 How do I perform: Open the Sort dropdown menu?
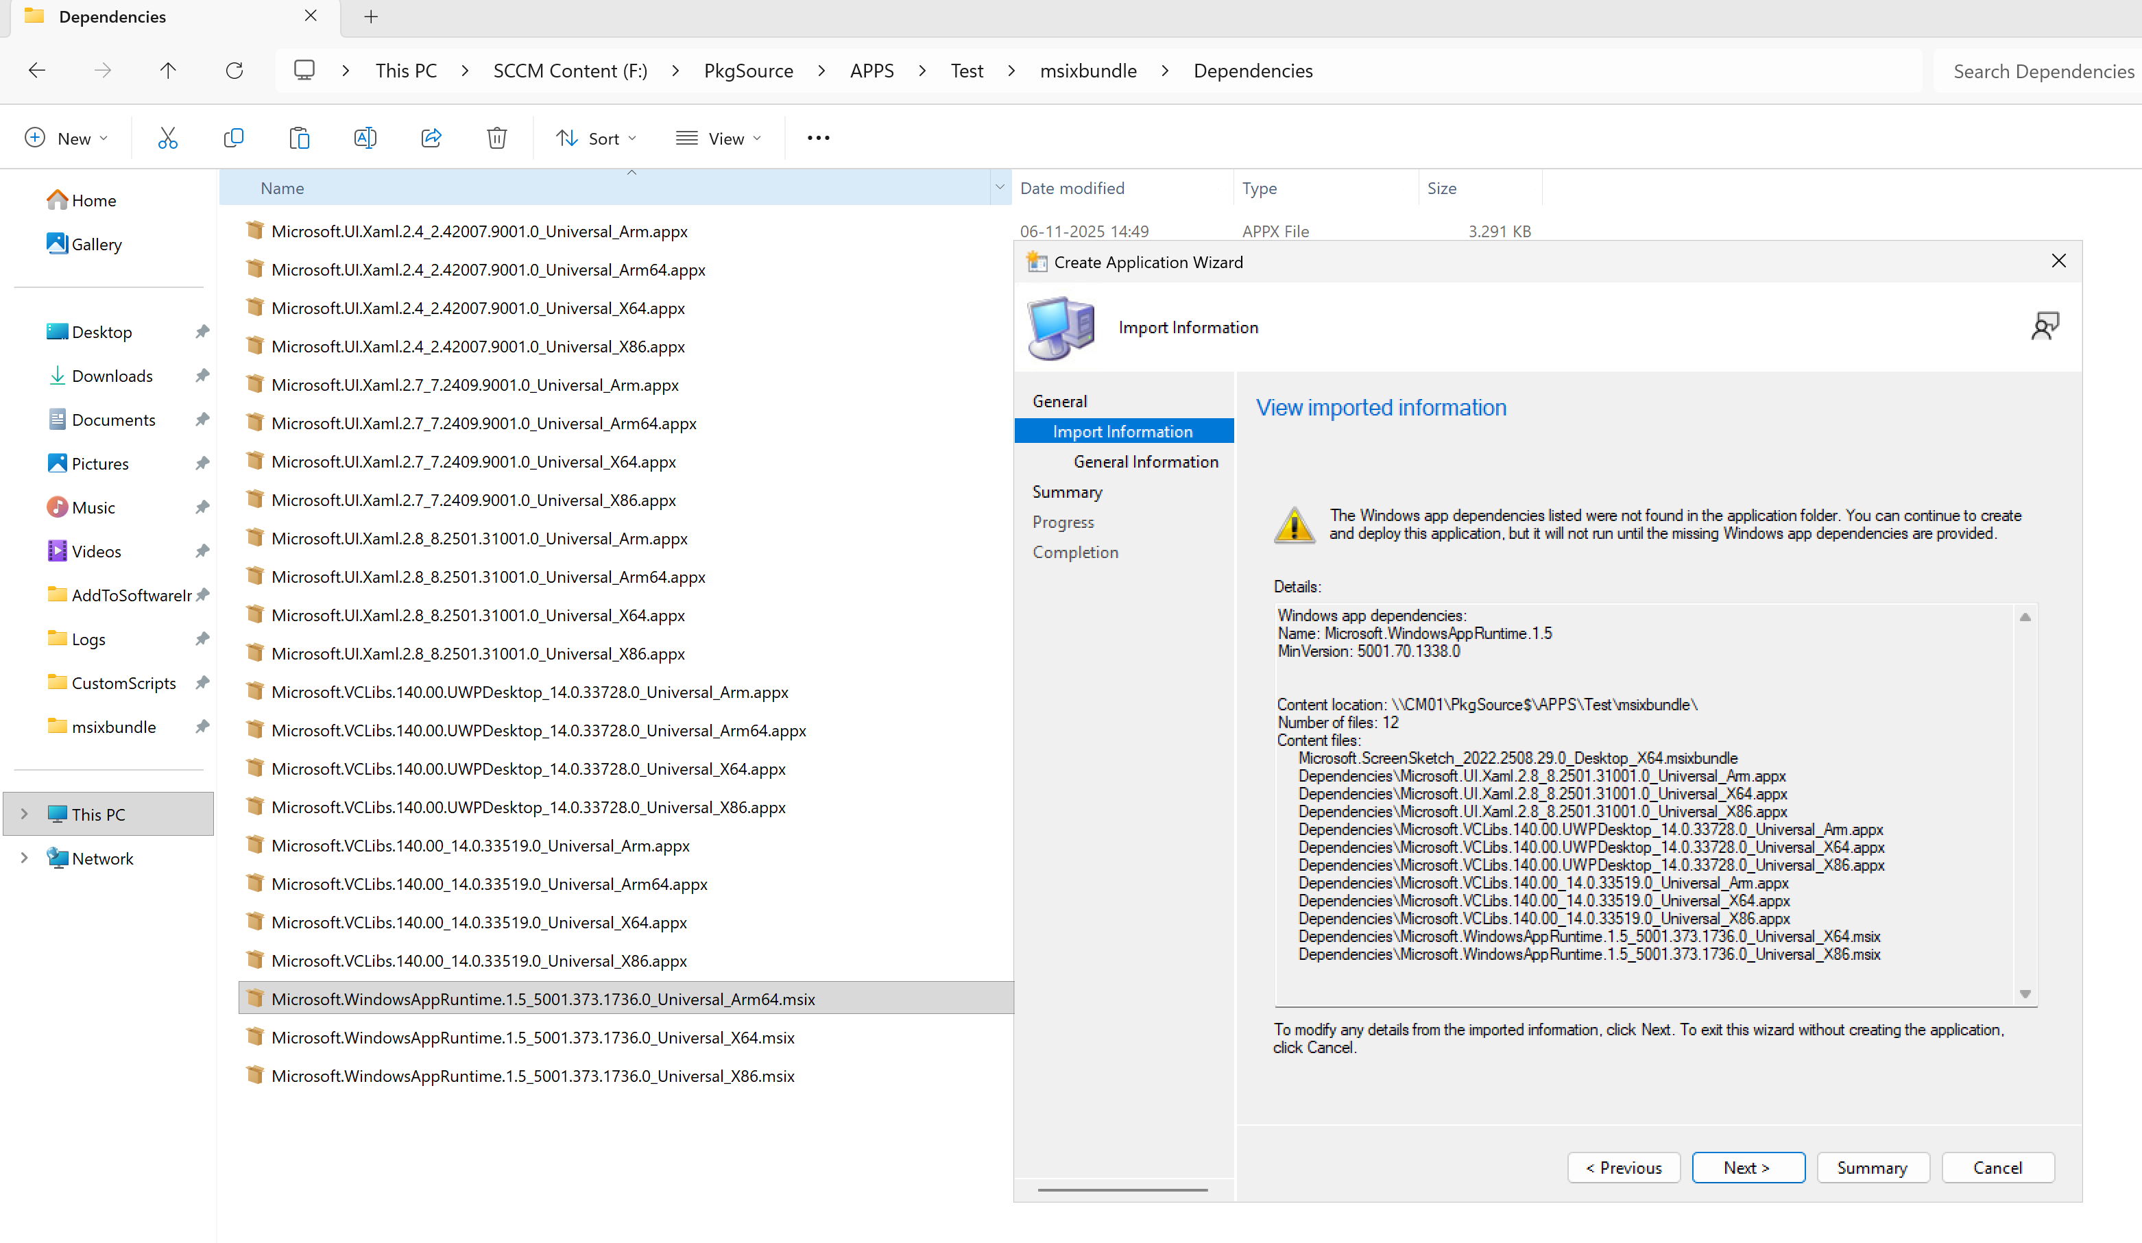click(x=596, y=138)
